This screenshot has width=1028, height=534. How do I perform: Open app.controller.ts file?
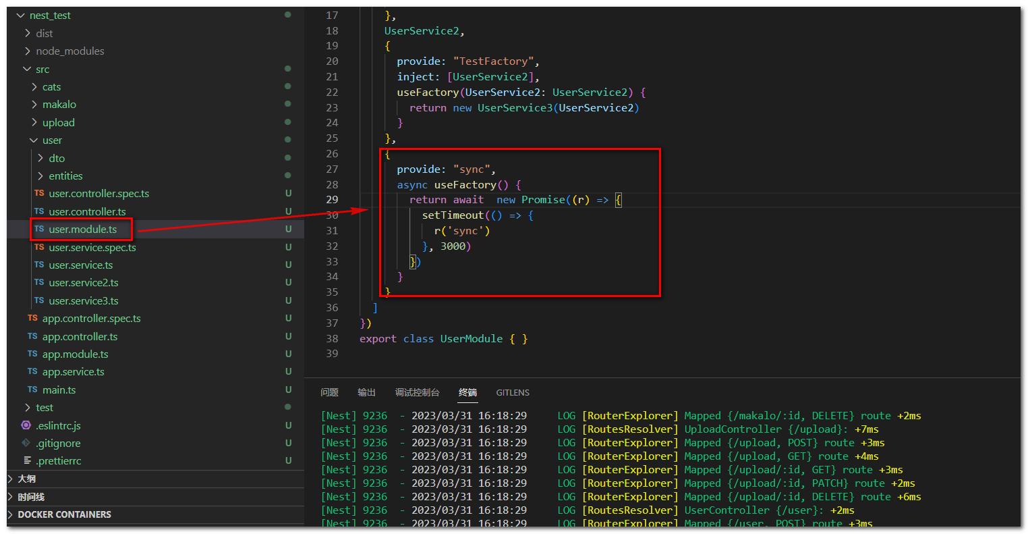click(80, 337)
